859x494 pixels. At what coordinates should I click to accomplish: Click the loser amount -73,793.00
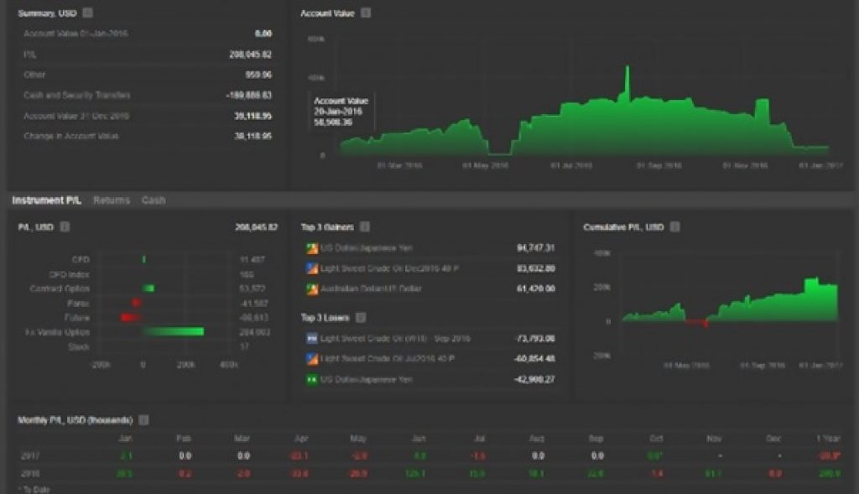[x=534, y=339]
